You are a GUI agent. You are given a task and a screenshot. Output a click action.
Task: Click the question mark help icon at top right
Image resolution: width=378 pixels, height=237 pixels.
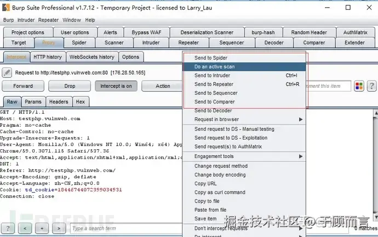tap(371, 86)
